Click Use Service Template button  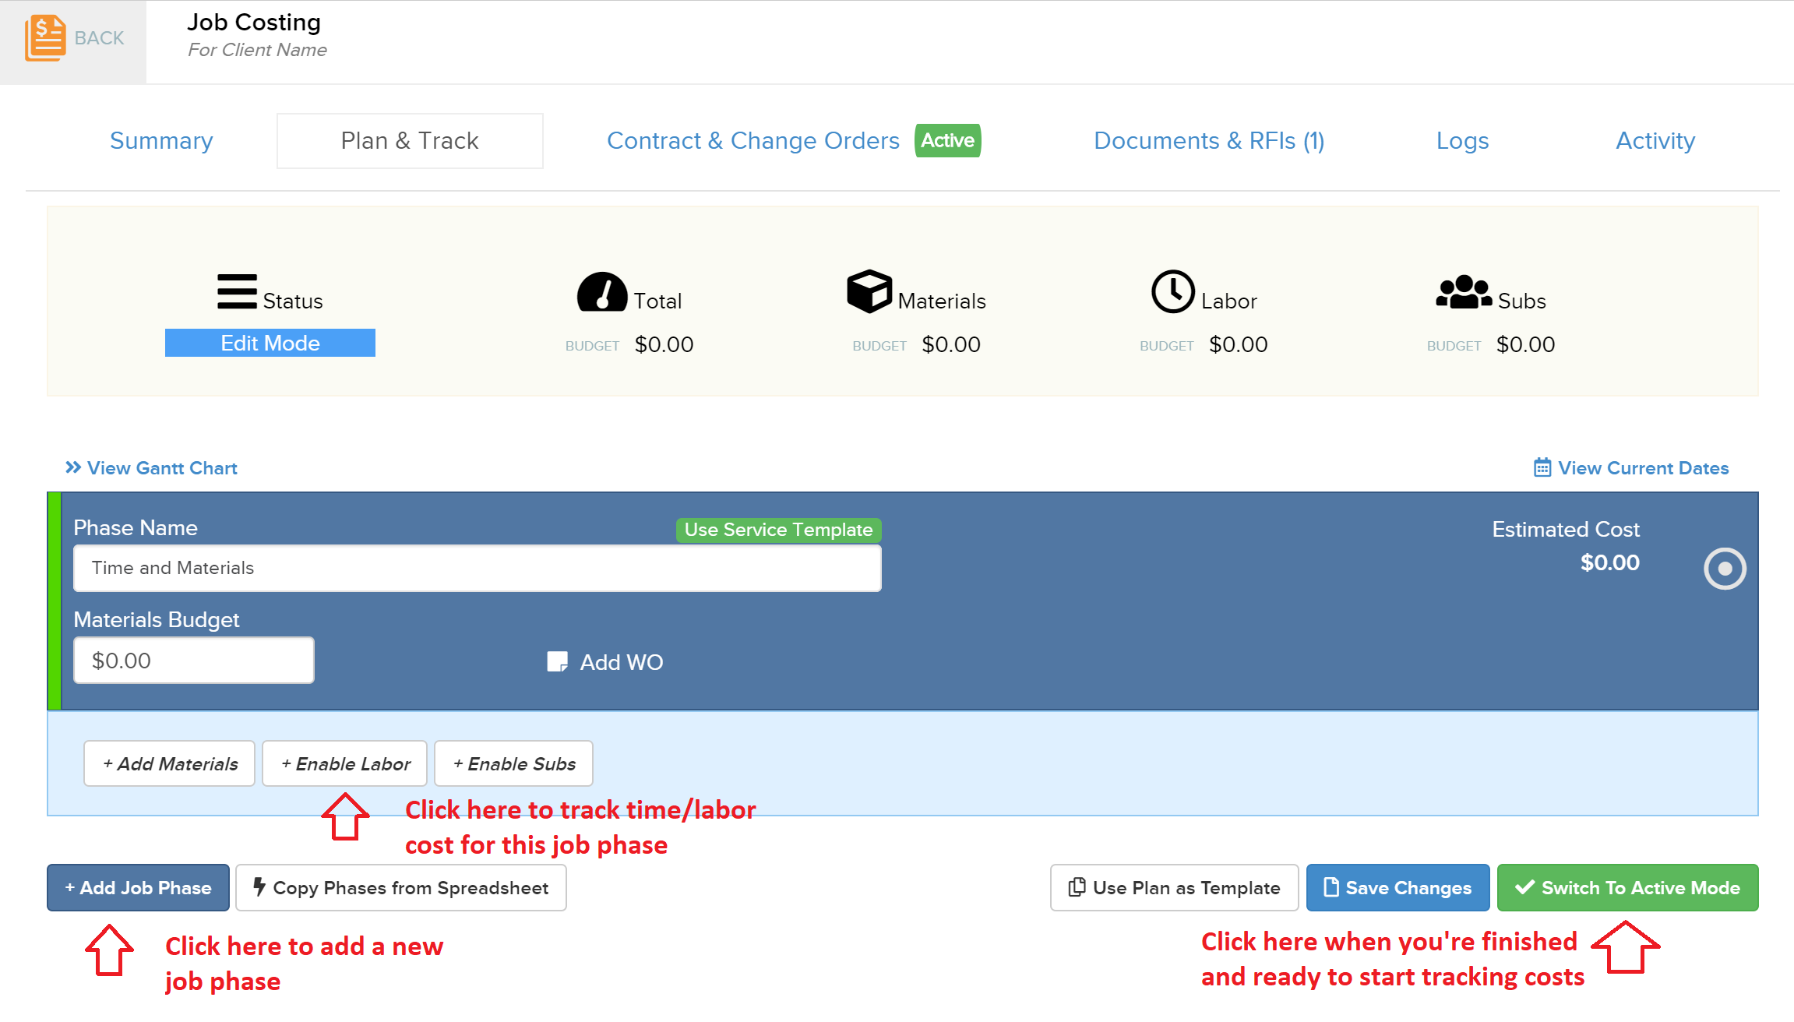point(778,530)
